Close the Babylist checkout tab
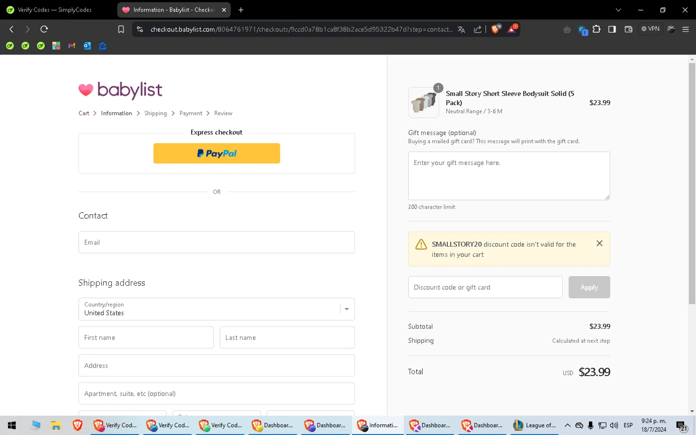This screenshot has width=696, height=435. pyautogui.click(x=224, y=10)
